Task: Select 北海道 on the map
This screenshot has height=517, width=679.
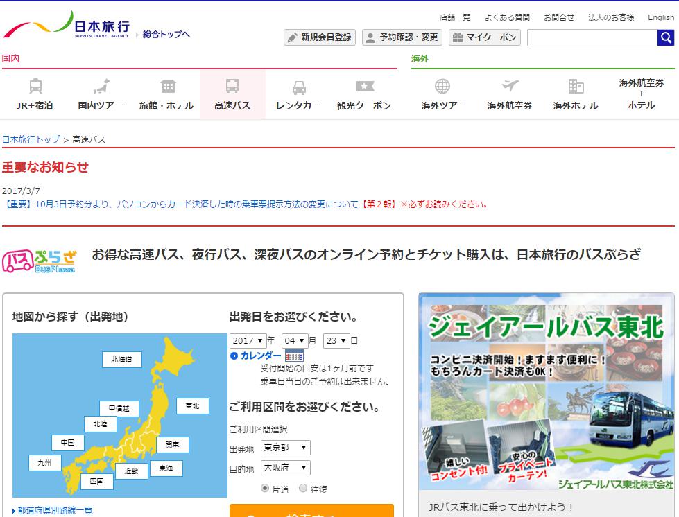Action: (x=121, y=360)
